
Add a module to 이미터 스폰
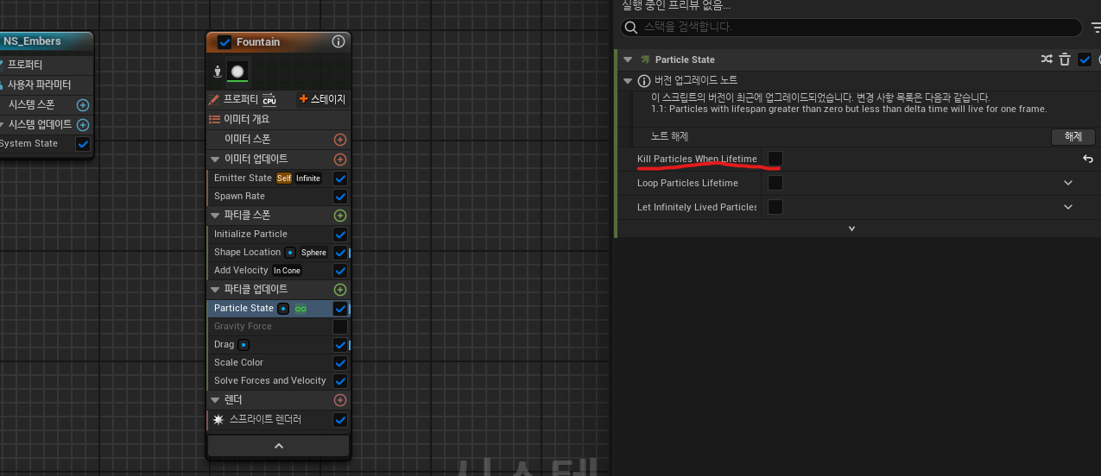coord(340,139)
